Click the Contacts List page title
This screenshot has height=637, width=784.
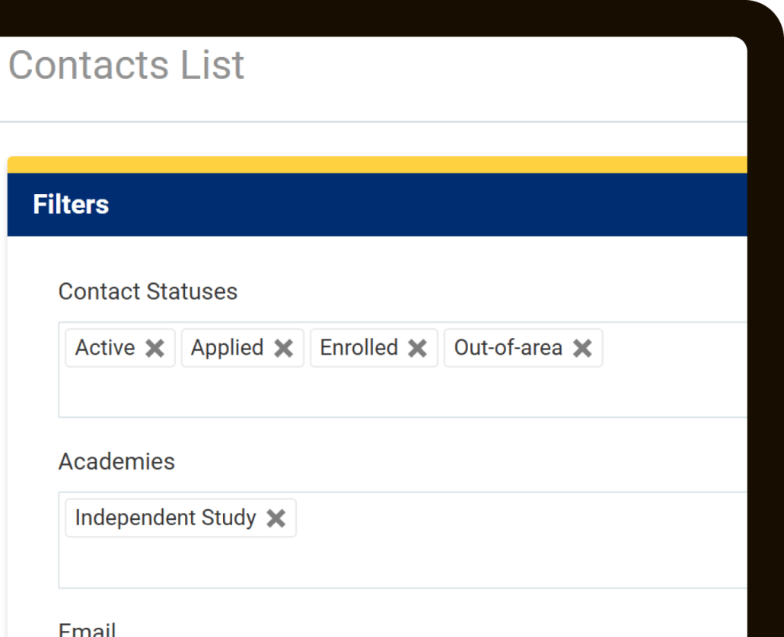pyautogui.click(x=126, y=65)
